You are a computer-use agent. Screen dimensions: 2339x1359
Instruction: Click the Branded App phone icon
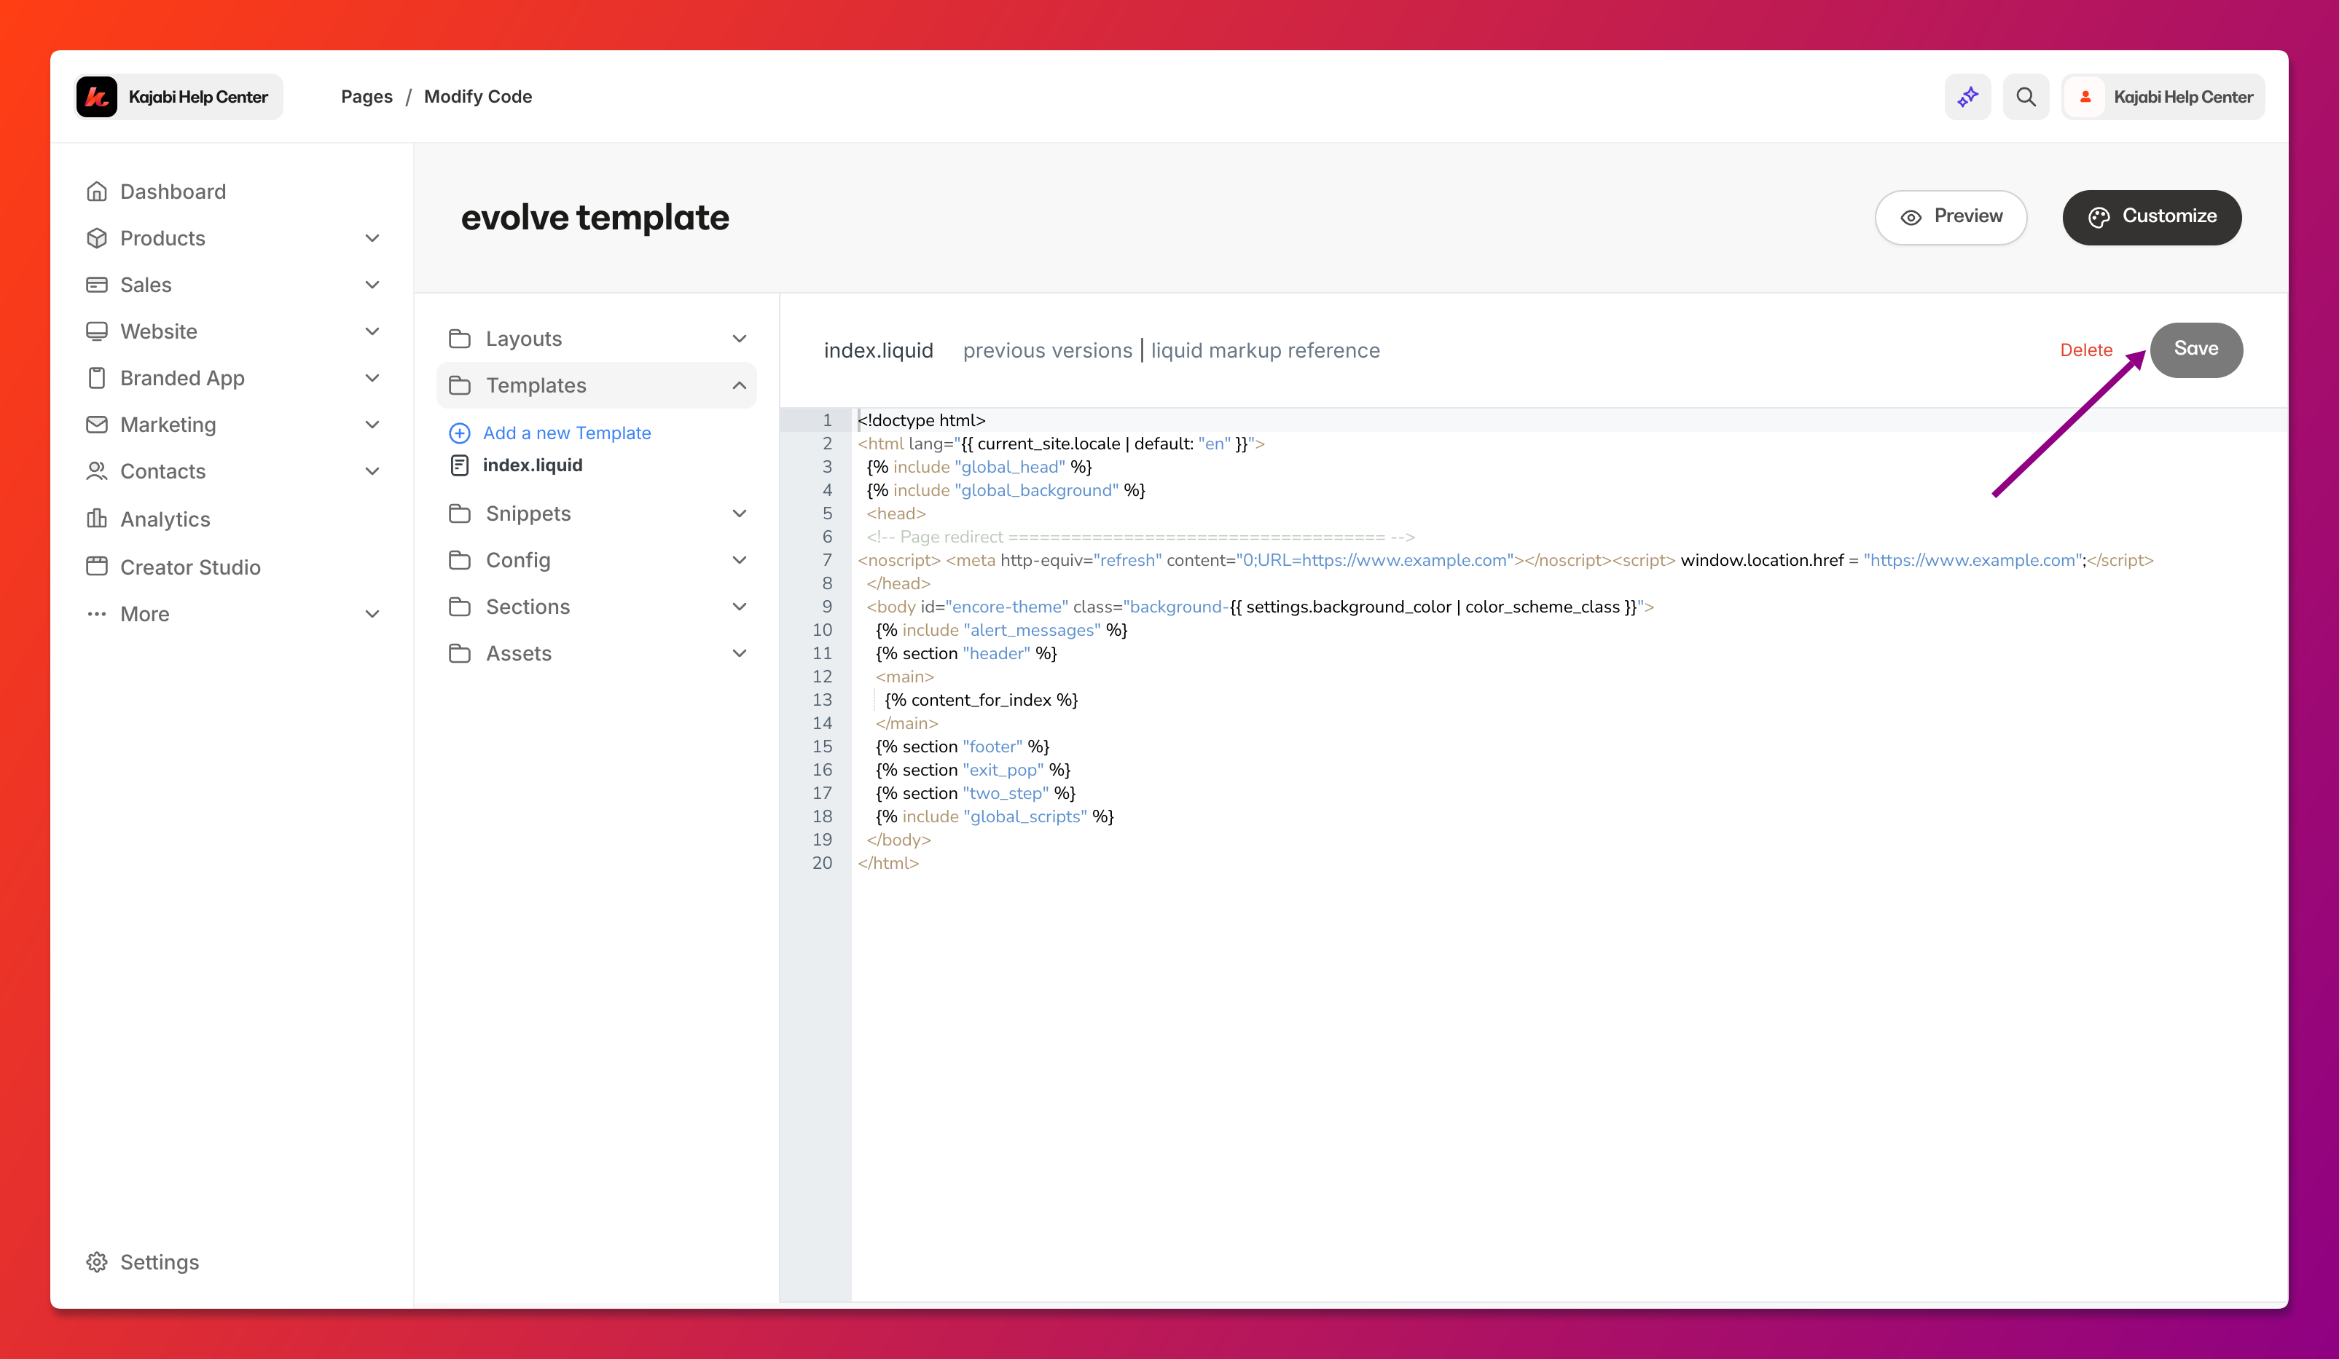click(x=96, y=377)
